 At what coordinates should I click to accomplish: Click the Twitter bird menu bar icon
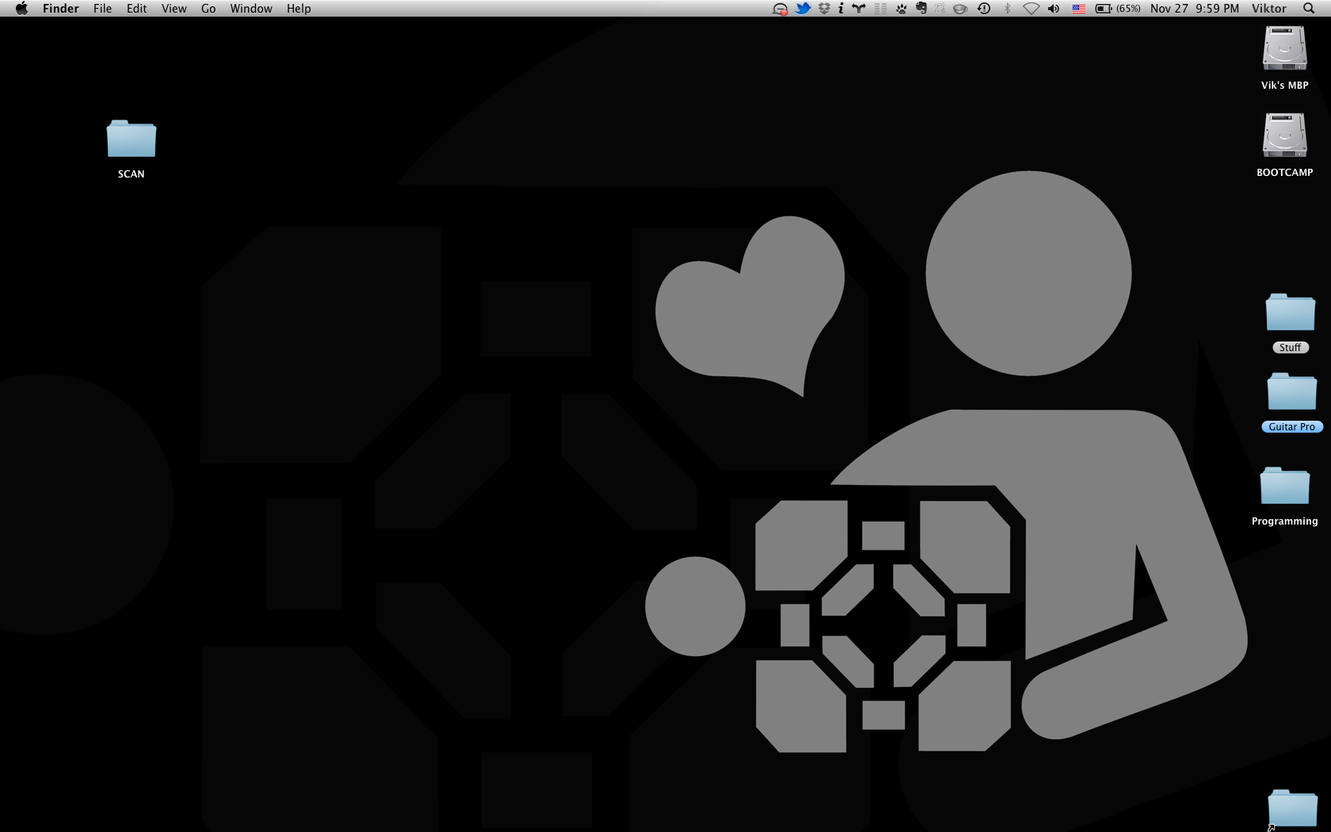pos(803,9)
